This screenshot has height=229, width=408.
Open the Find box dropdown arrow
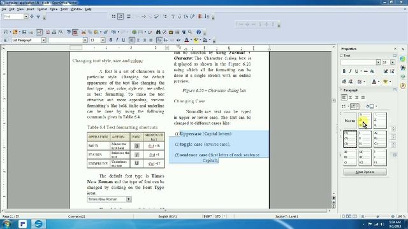point(26,17)
